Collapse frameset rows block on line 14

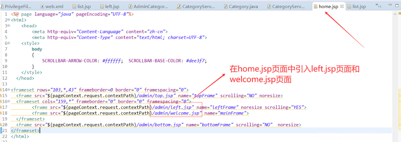click(9, 89)
